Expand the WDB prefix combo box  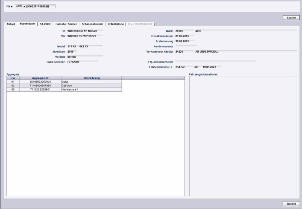[x=21, y=6]
